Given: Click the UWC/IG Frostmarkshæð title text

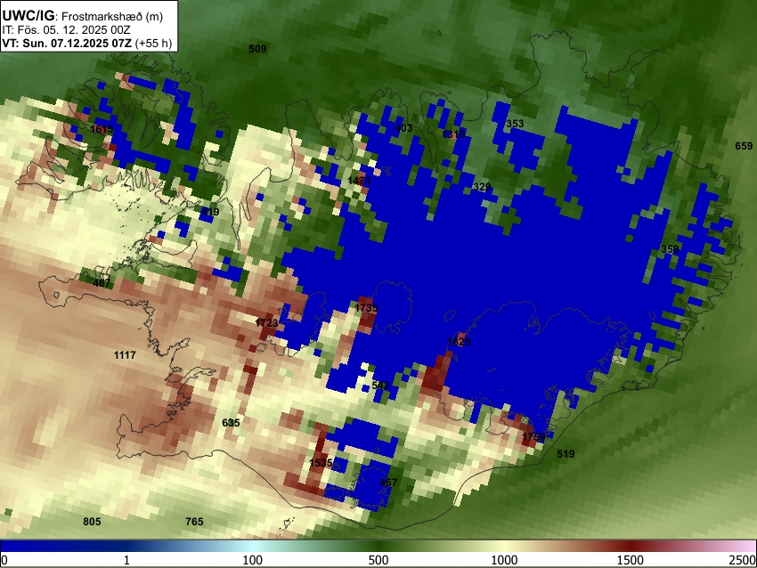Looking at the screenshot, I should (x=83, y=16).
